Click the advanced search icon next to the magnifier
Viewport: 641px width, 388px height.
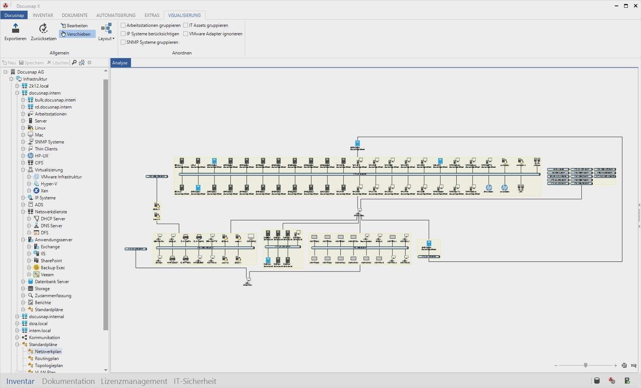[82, 63]
